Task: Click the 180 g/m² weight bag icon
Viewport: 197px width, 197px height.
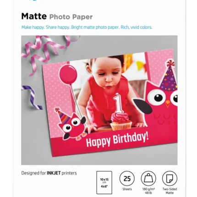Action: tap(148, 179)
